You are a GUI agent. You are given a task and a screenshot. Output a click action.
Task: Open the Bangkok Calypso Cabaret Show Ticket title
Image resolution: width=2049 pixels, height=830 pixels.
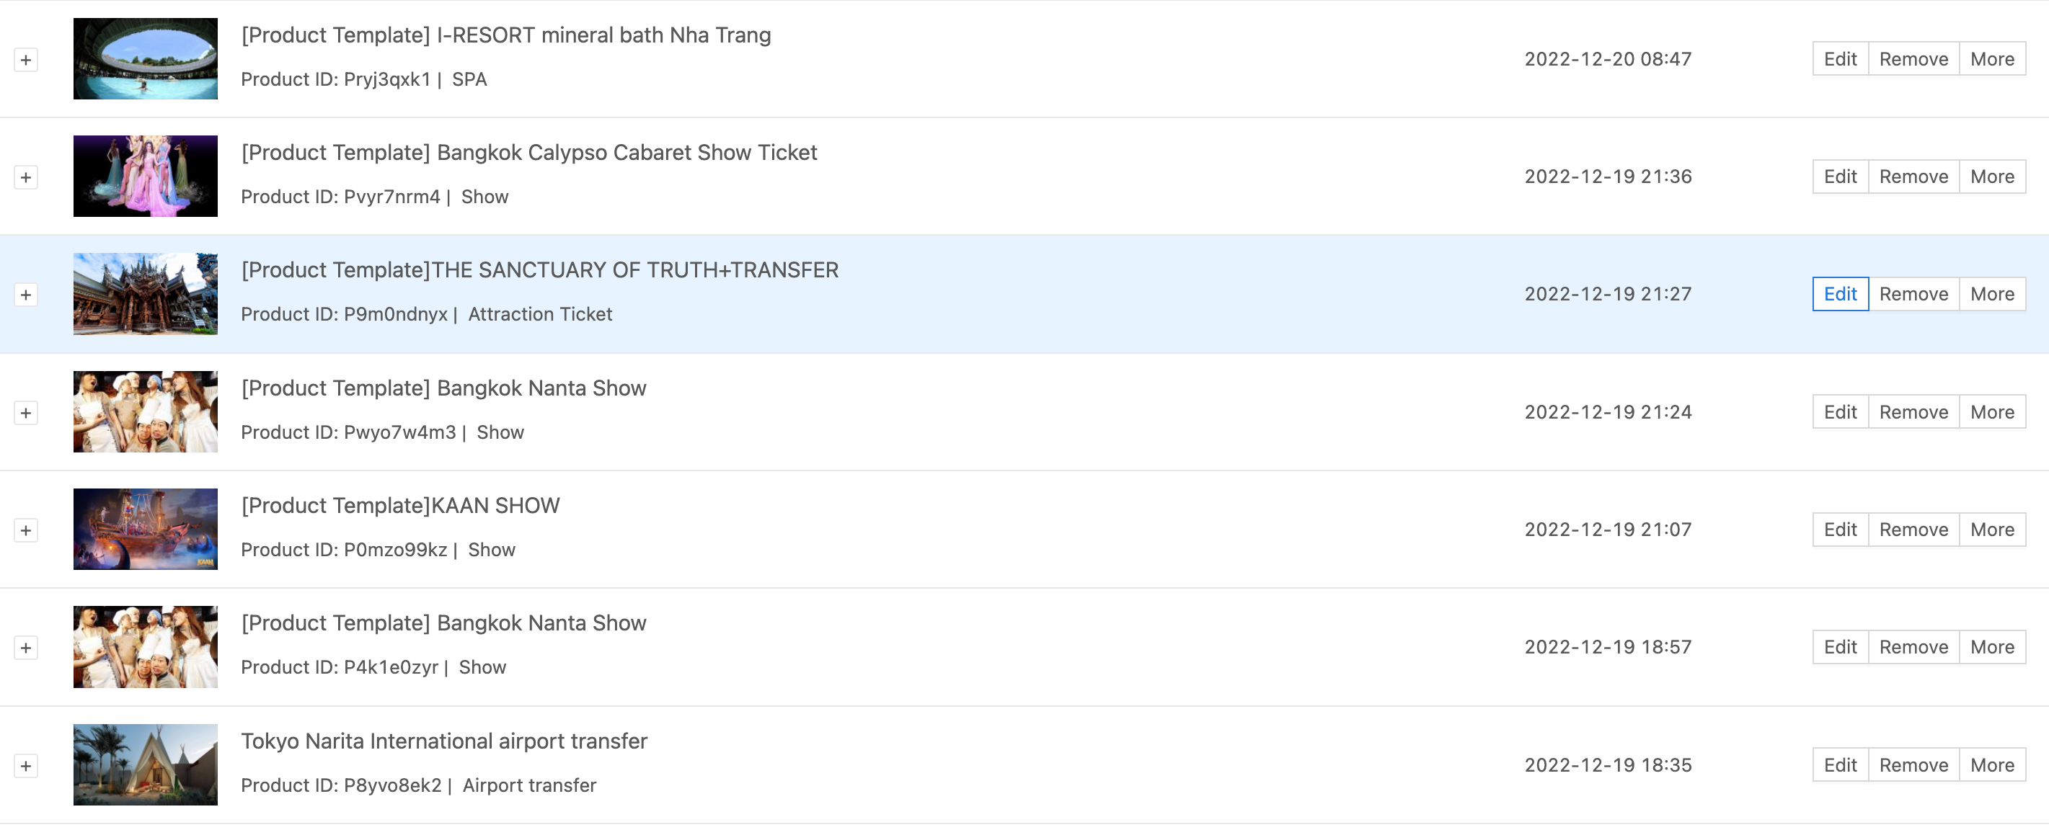[x=529, y=153]
